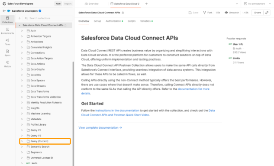The height and width of the screenshot is (166, 274).
Task: Expand the Data Streams folder chevron
Action: coord(22,86)
